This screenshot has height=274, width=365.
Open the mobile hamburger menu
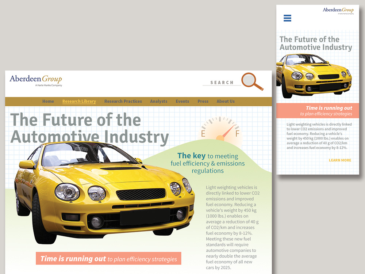coord(287,18)
